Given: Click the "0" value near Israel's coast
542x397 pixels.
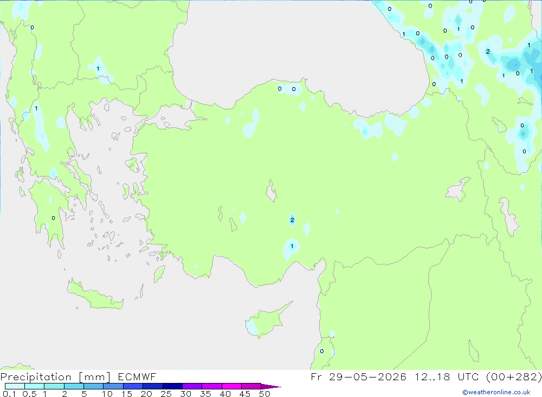Looking at the screenshot, I should pyautogui.click(x=322, y=352).
